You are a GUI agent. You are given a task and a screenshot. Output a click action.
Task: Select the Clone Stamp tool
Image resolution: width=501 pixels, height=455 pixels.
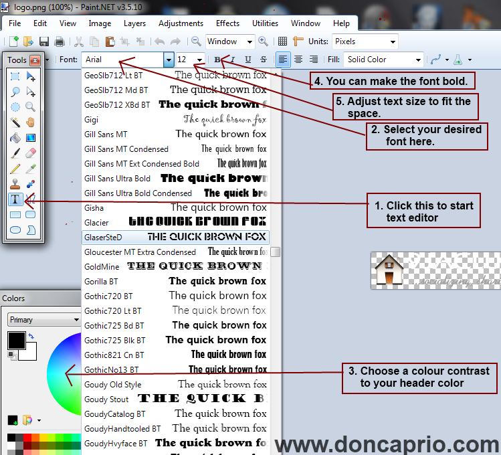(x=15, y=184)
